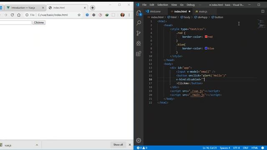
Task: Open the File menu in VS Code
Action: coord(144,5)
